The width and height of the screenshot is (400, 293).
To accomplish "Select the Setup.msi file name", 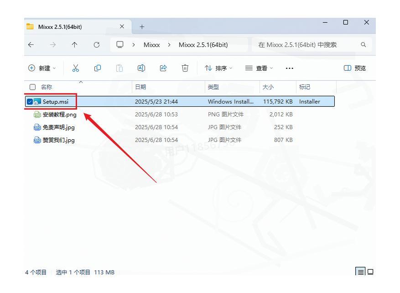I will 56,102.
